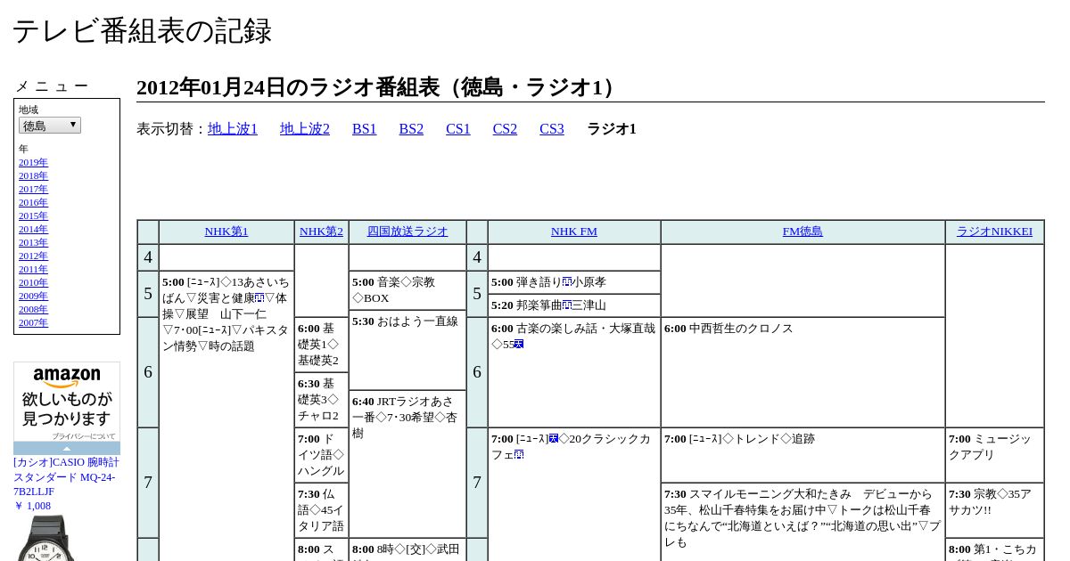Visit the 2009年 listings

(33, 296)
